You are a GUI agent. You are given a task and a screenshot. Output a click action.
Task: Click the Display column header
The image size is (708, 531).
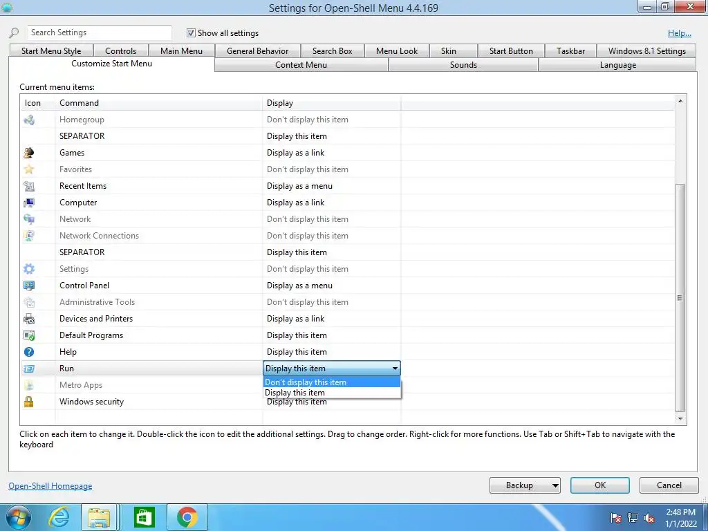tap(331, 103)
